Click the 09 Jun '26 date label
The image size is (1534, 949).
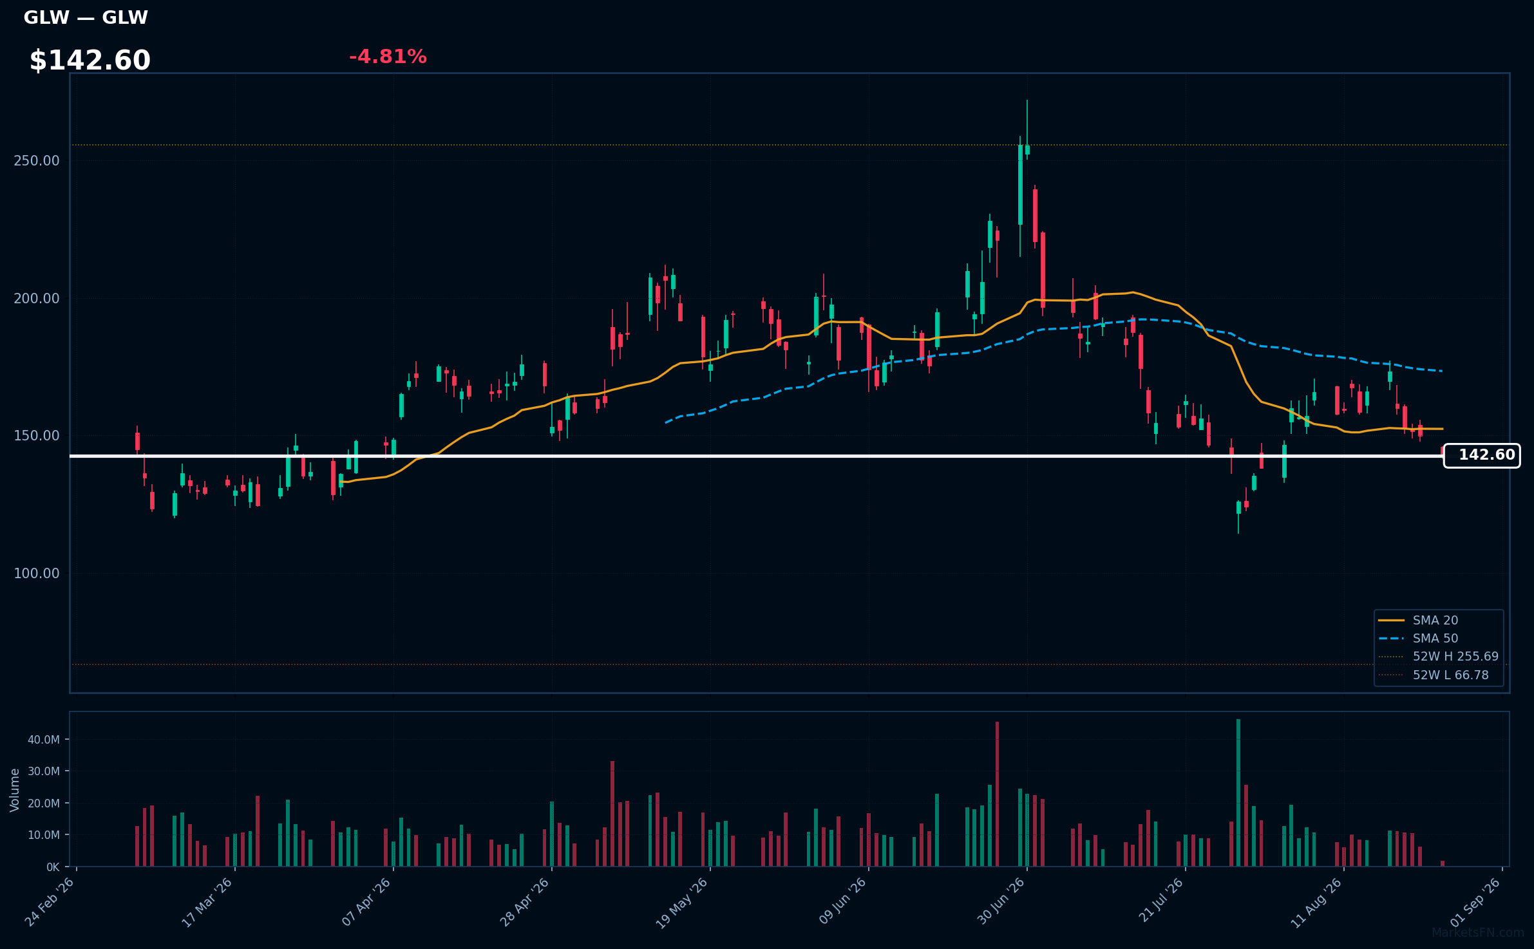pyautogui.click(x=842, y=901)
